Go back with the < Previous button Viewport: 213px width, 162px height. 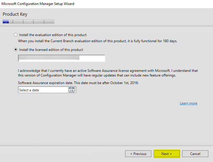pos(138,154)
